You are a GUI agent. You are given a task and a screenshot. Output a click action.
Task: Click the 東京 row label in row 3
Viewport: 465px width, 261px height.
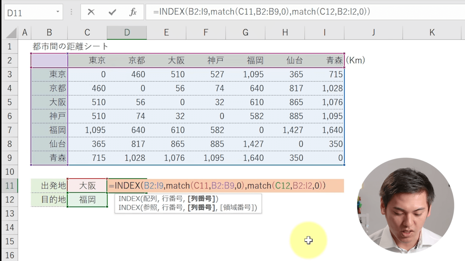pos(49,74)
